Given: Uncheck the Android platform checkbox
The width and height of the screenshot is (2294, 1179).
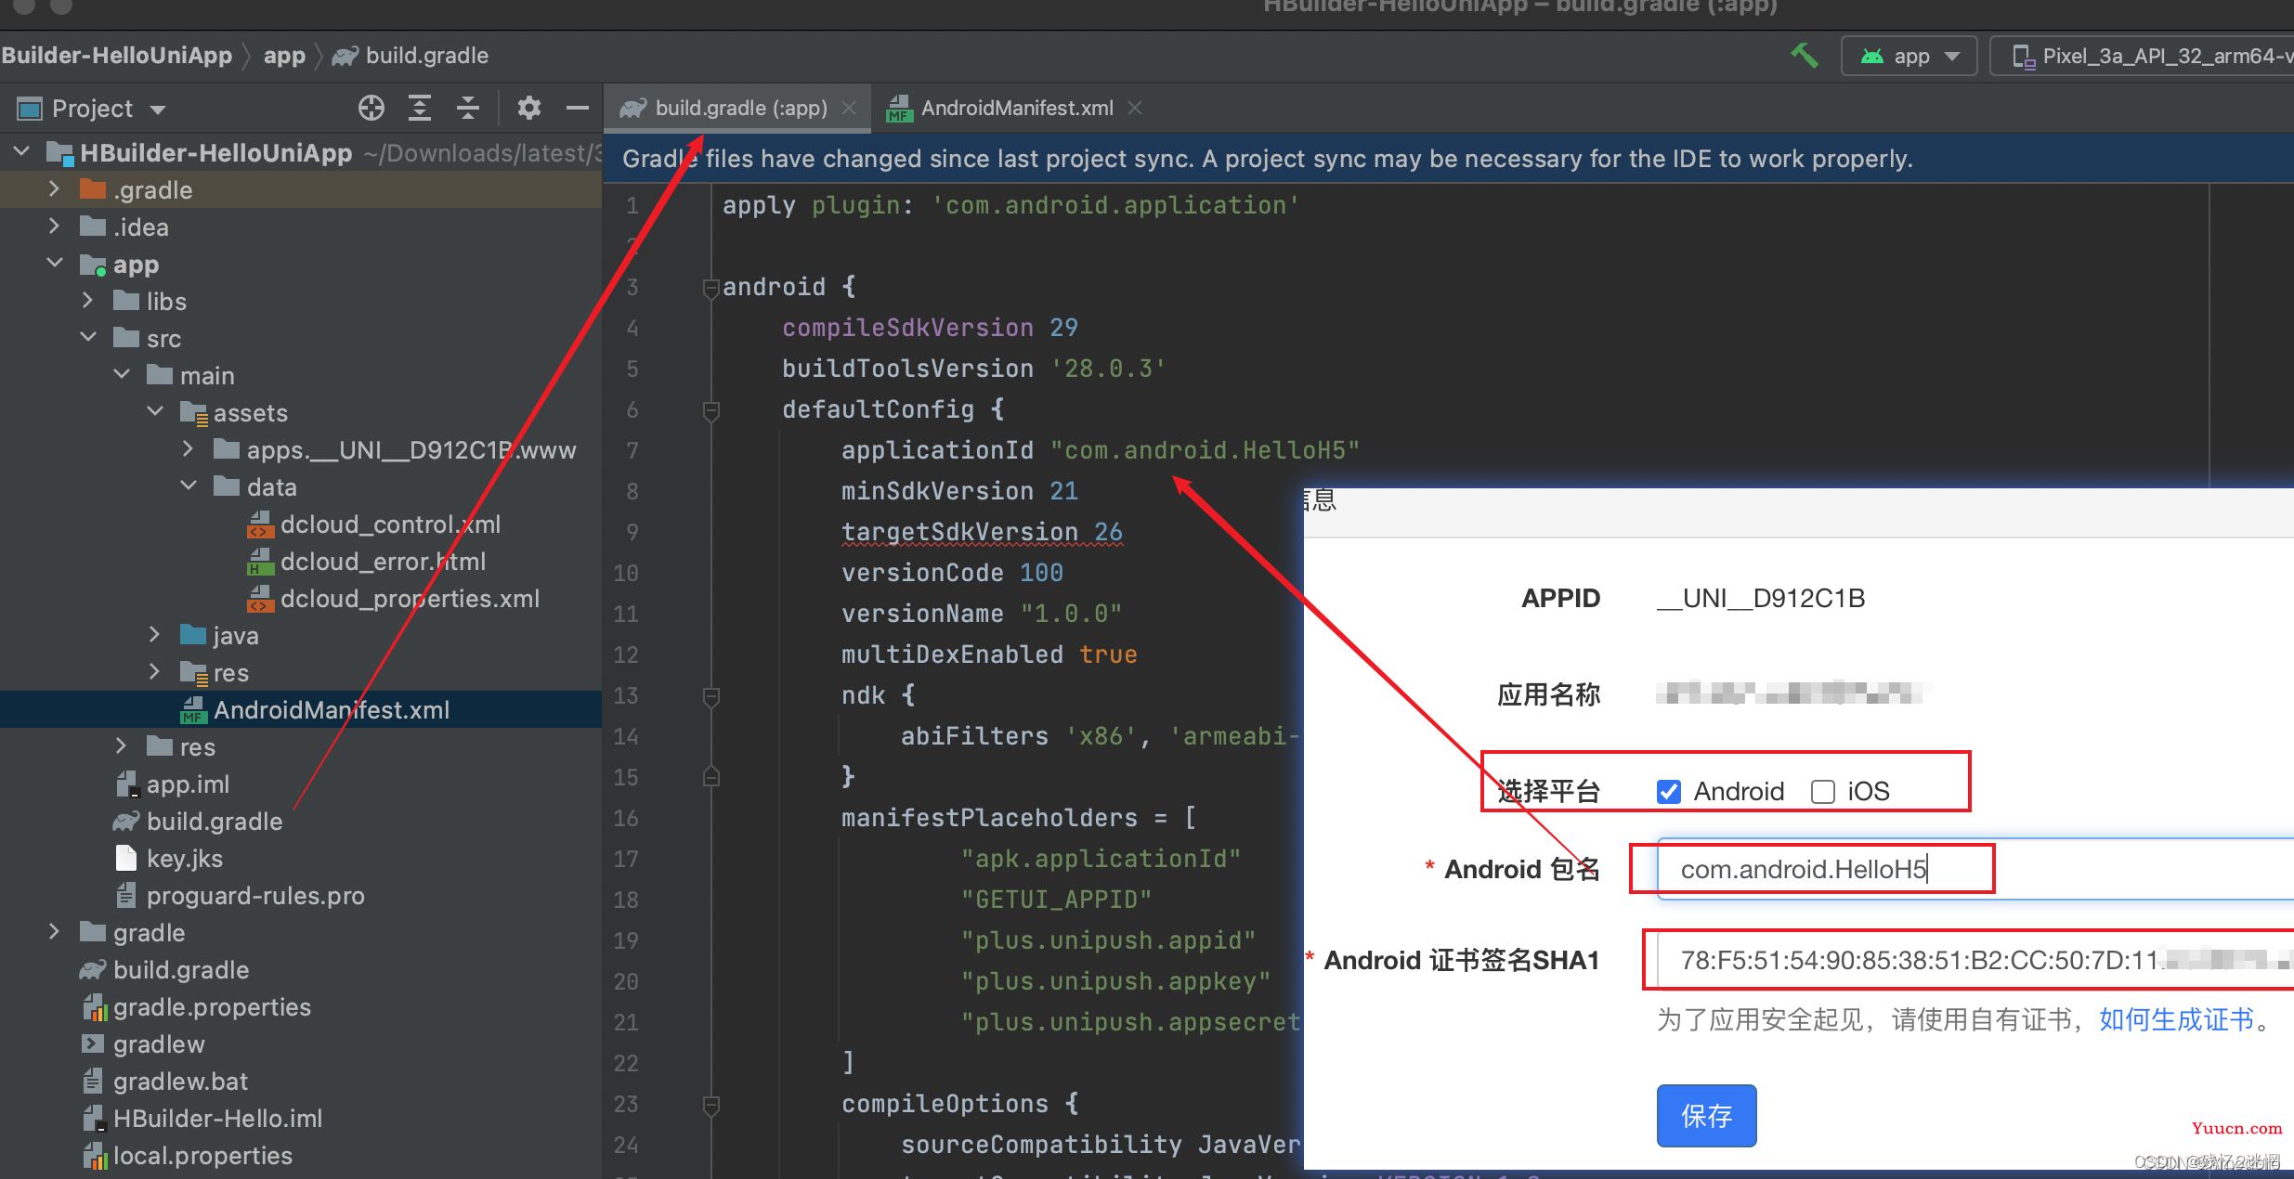Looking at the screenshot, I should (1669, 792).
